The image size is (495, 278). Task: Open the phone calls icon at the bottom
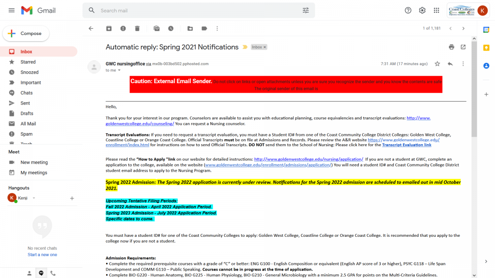coord(53,273)
